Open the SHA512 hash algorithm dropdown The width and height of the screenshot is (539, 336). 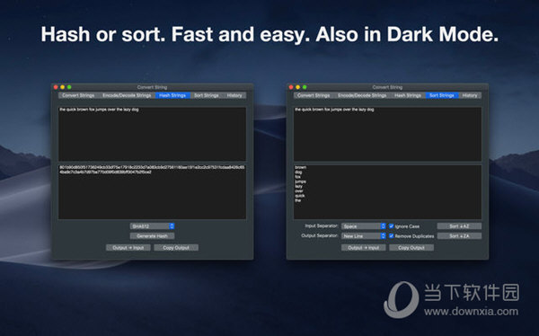[153, 226]
